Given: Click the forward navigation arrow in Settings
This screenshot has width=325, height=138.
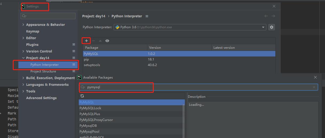Looking at the screenshot, I should (x=273, y=16).
